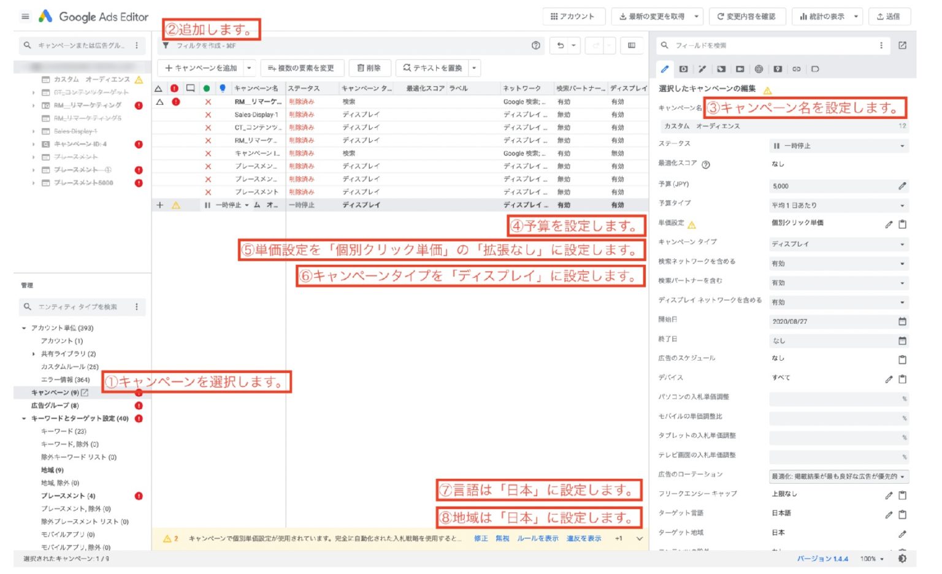Viewport: 942px width, 574px height.
Task: Open the 予算タイプ dropdown showing 平均1日あたり
Action: 838,205
